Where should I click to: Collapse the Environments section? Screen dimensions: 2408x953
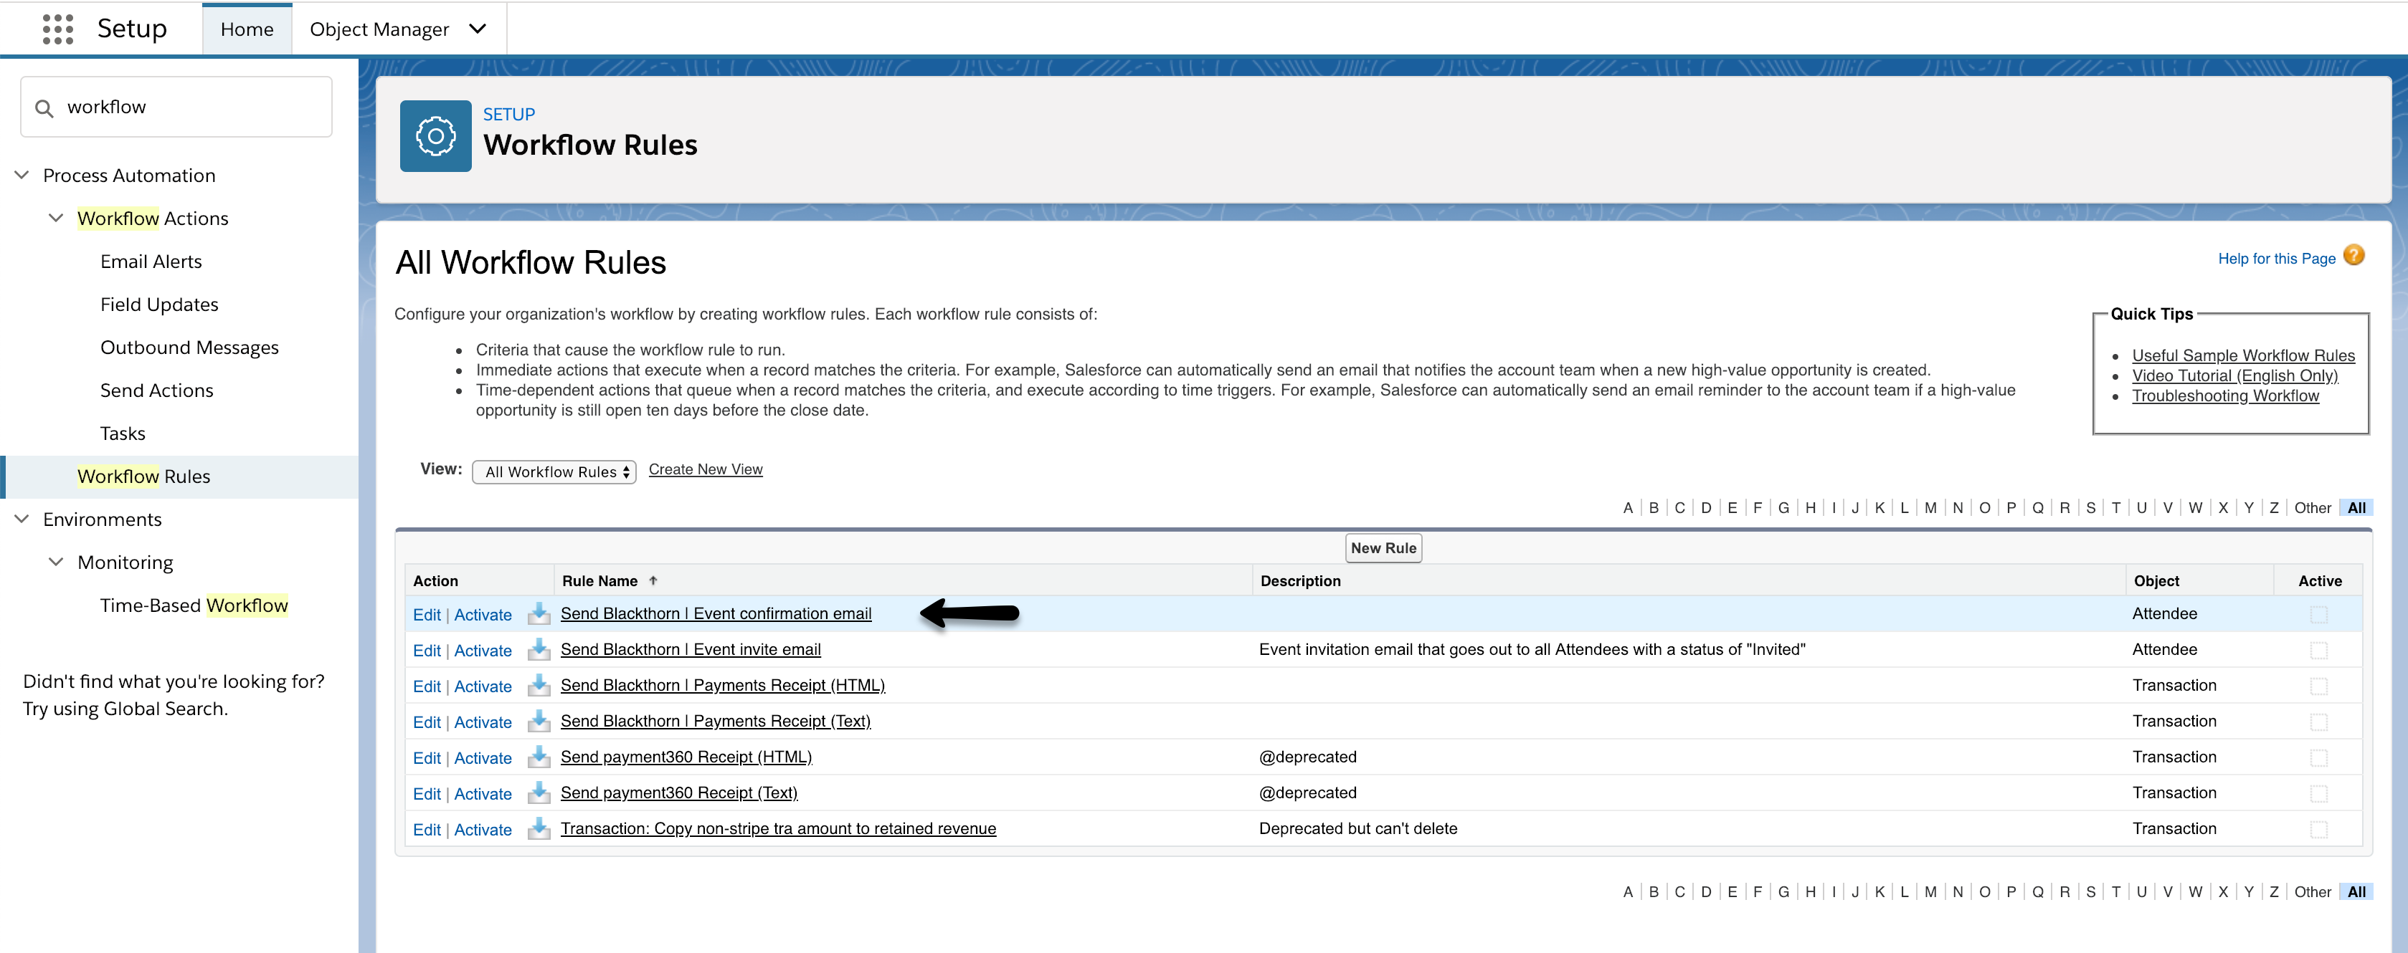(22, 519)
